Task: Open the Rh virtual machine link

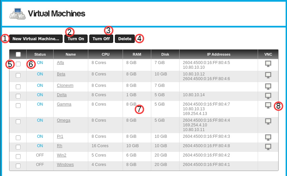Action: [x=60, y=146]
